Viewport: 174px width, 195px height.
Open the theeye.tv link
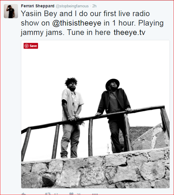129,33
